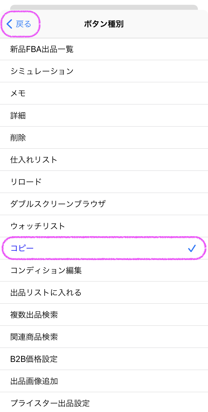Tap the back chevron icon
The height and width of the screenshot is (412, 208).
10,24
